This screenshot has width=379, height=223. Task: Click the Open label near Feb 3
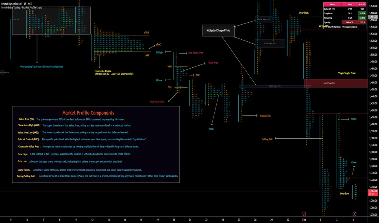tap(354, 119)
